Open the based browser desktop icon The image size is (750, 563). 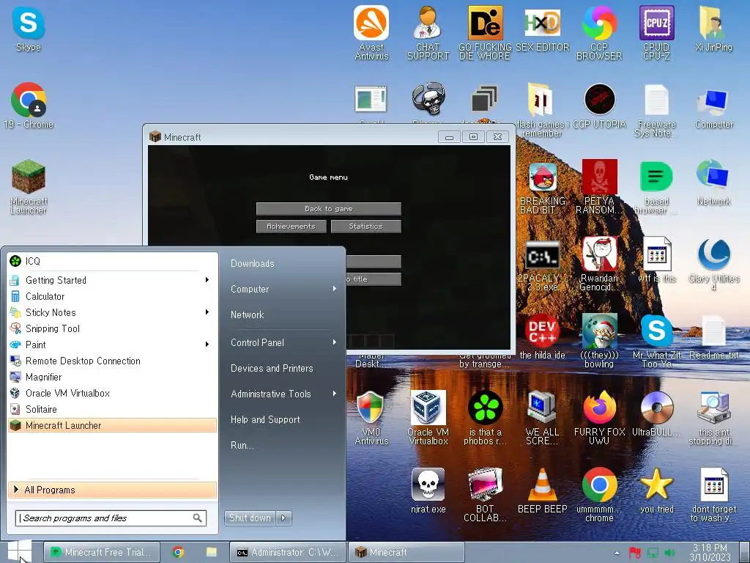(x=656, y=187)
